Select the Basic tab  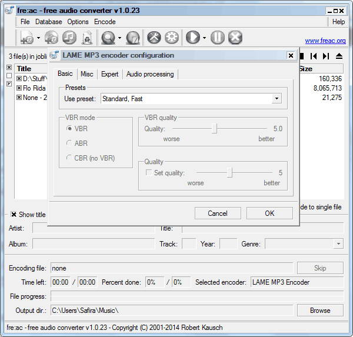coord(65,74)
